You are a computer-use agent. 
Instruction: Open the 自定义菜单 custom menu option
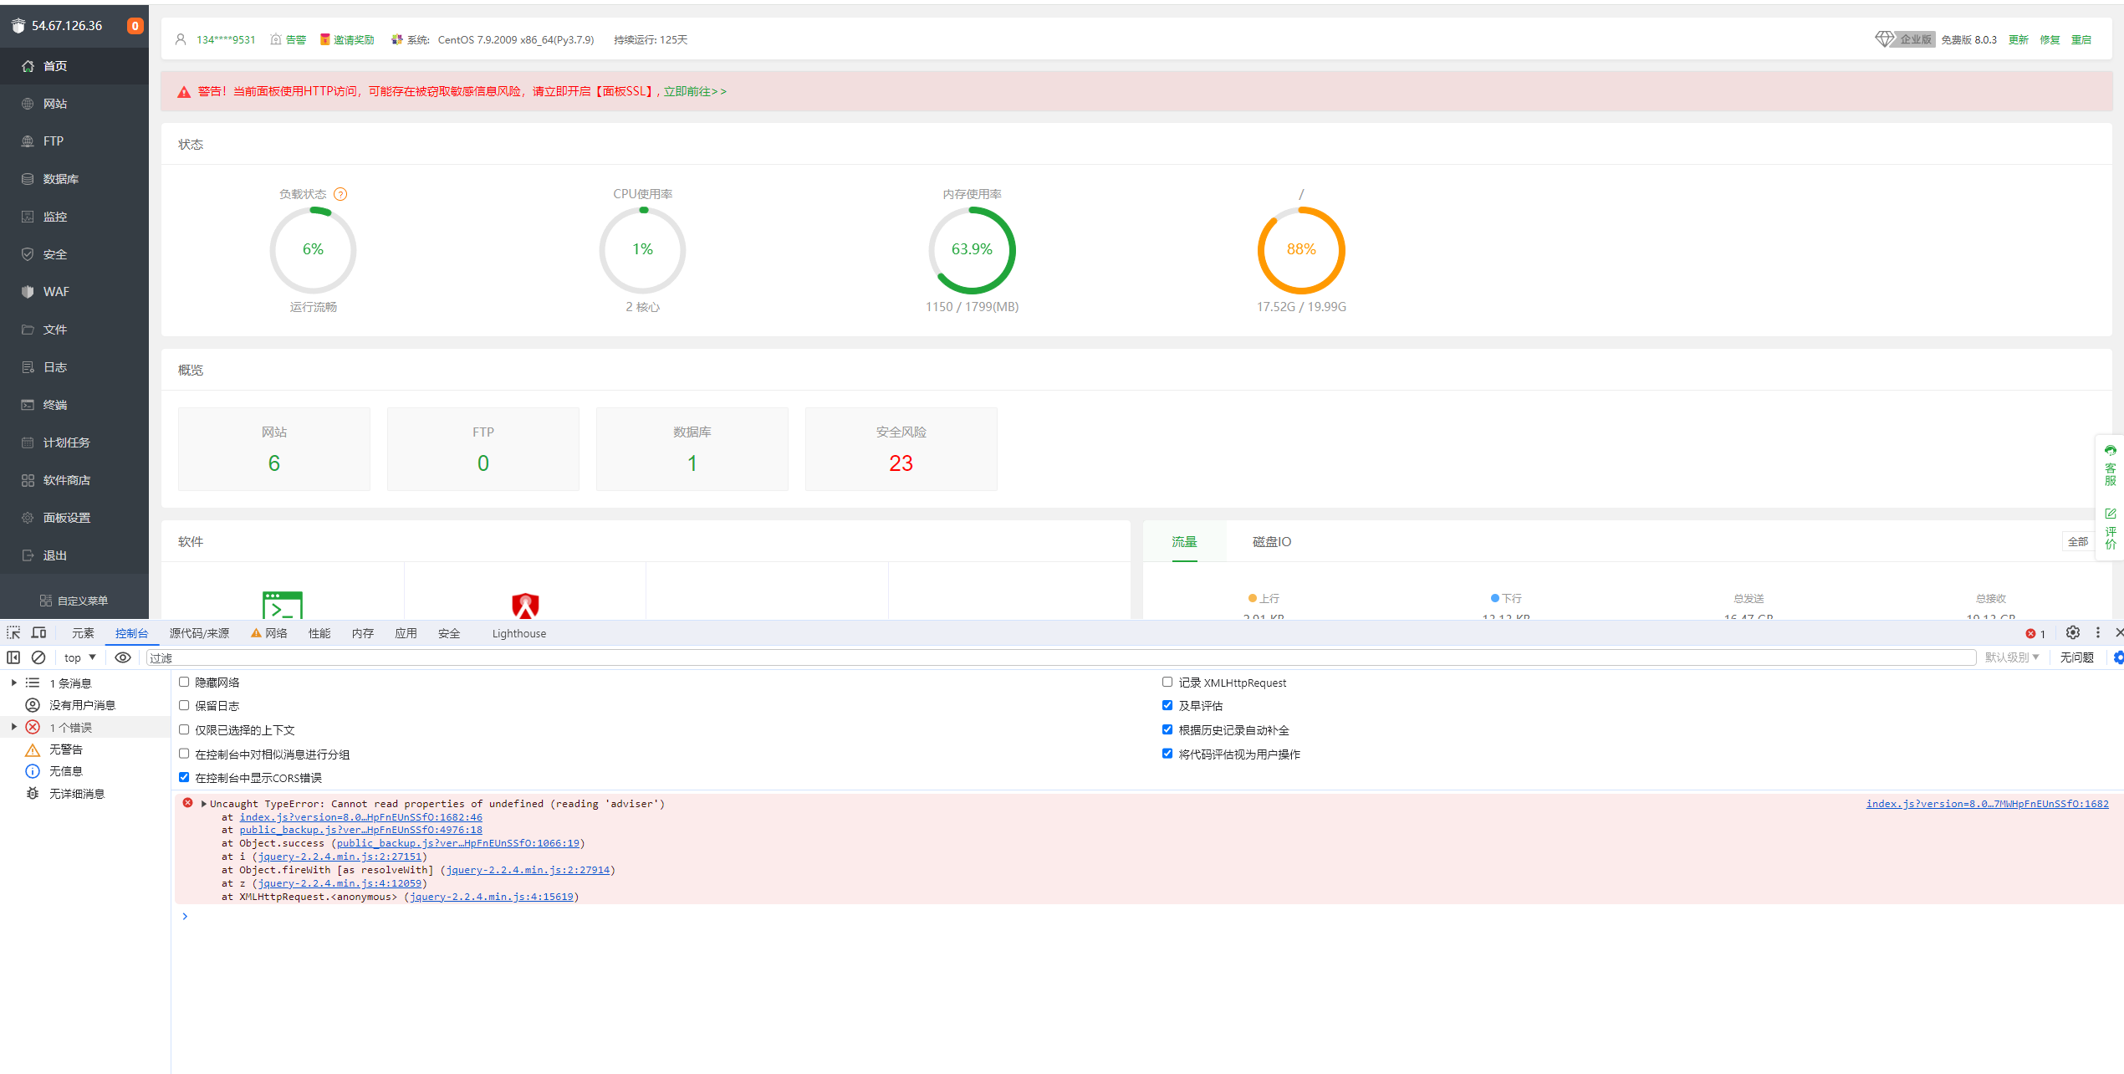pos(74,601)
